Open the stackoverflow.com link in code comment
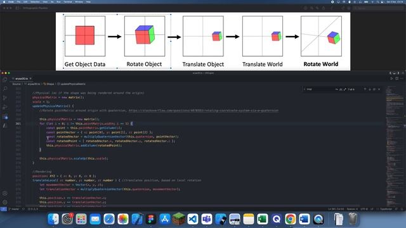 (x=204, y=110)
